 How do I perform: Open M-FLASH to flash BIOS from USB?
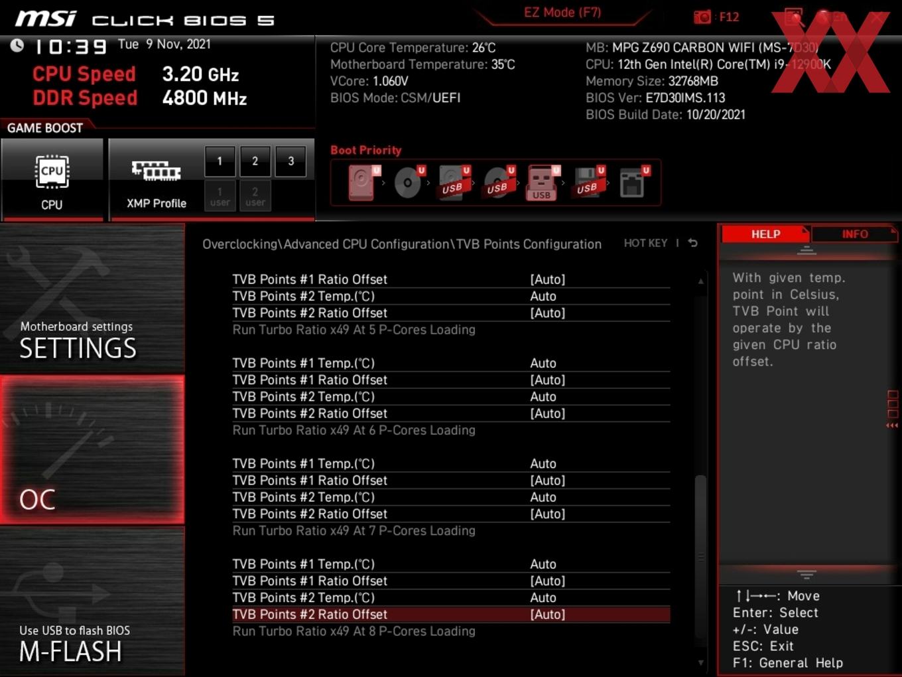(x=92, y=601)
